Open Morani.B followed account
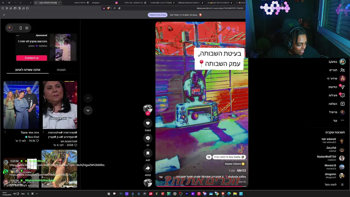The width and height of the screenshot is (350, 197). (334, 167)
